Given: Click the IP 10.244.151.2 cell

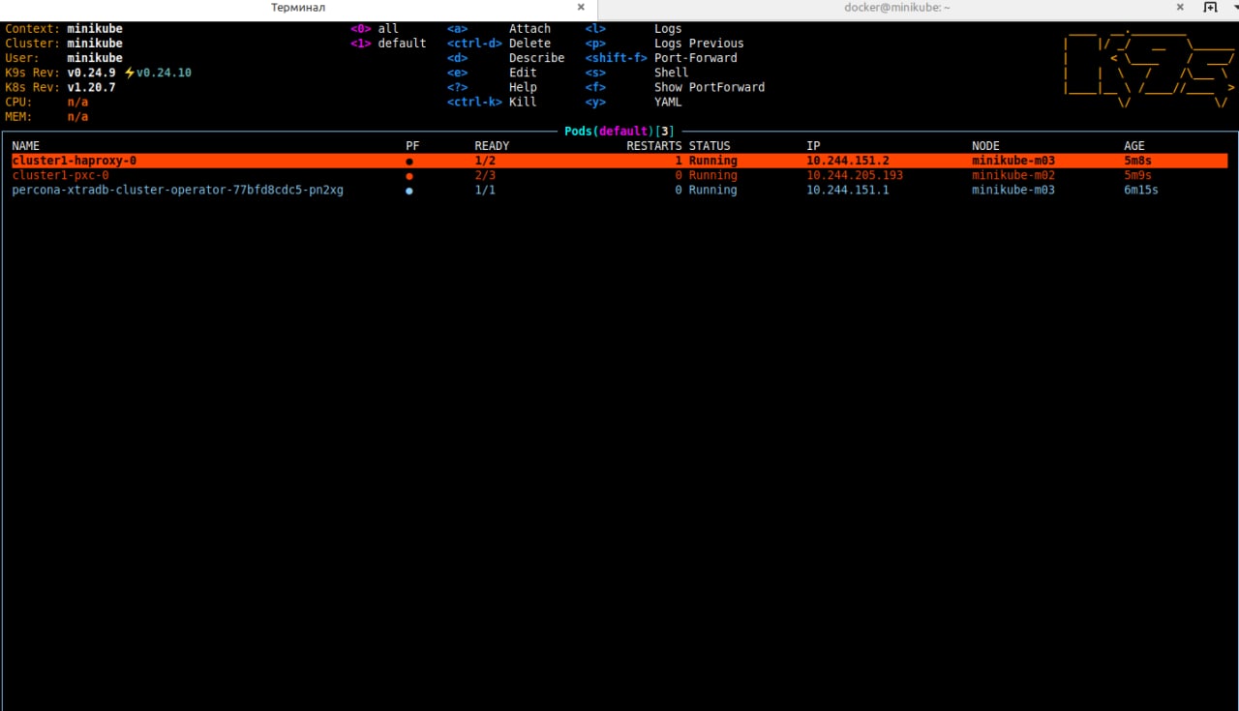Looking at the screenshot, I should pyautogui.click(x=848, y=161).
